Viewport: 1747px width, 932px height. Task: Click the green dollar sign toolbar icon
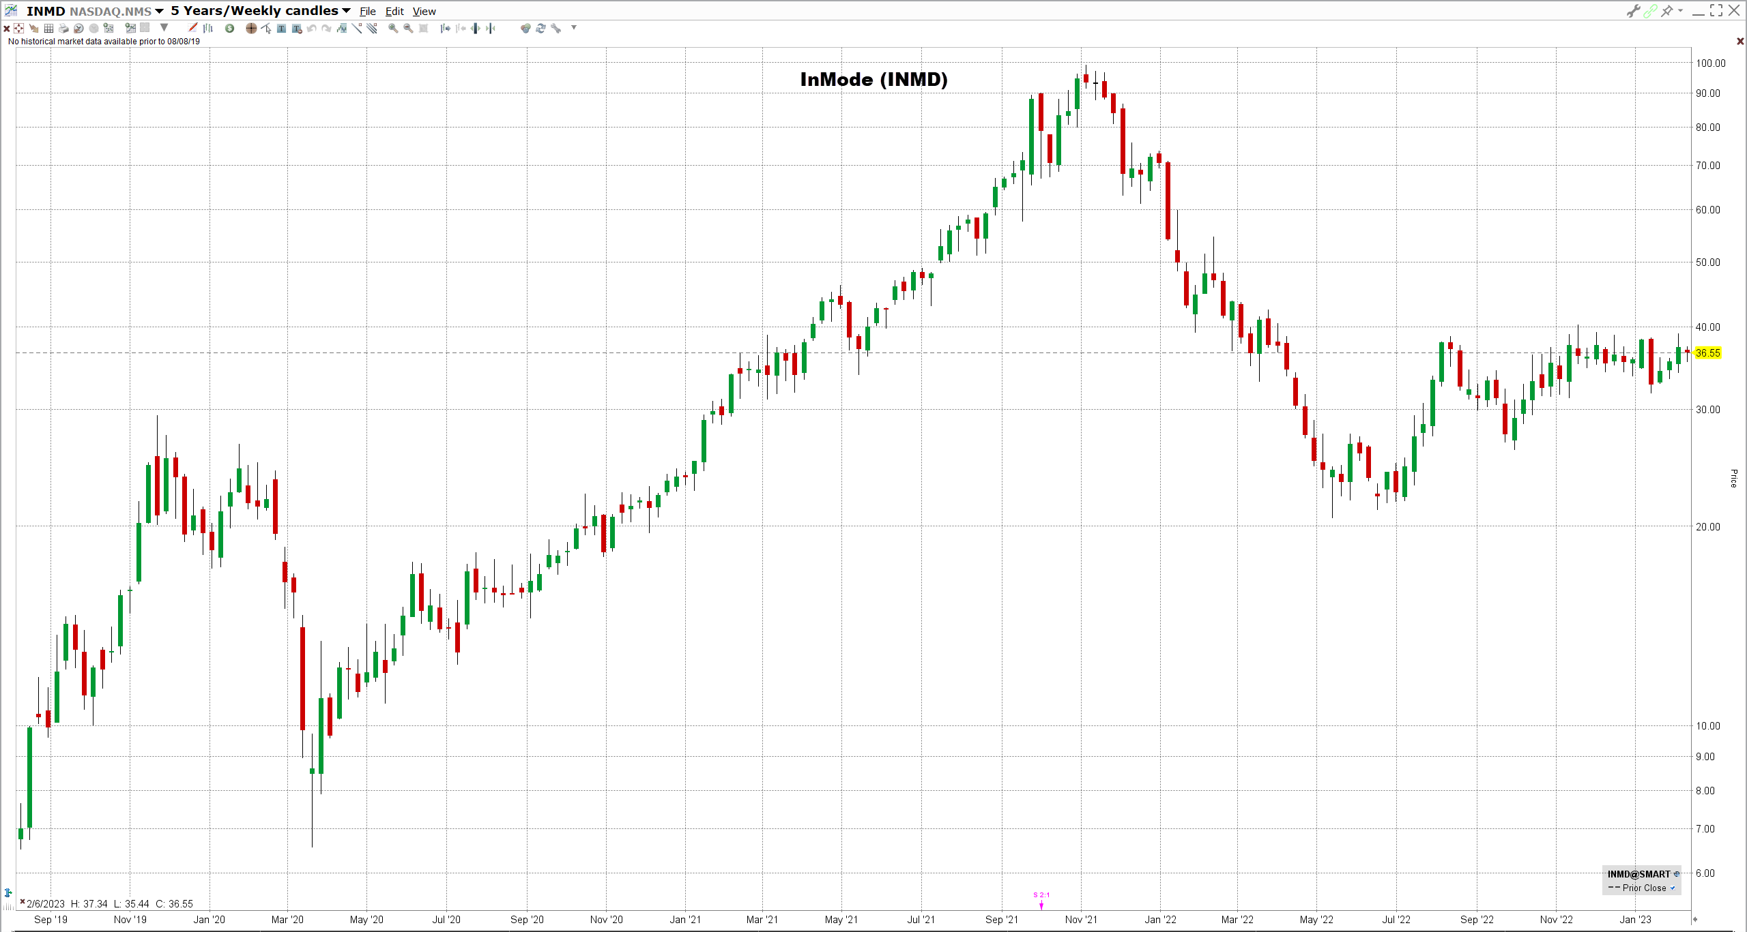pyautogui.click(x=229, y=28)
